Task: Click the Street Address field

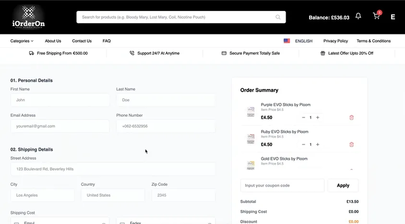Action: [x=113, y=169]
